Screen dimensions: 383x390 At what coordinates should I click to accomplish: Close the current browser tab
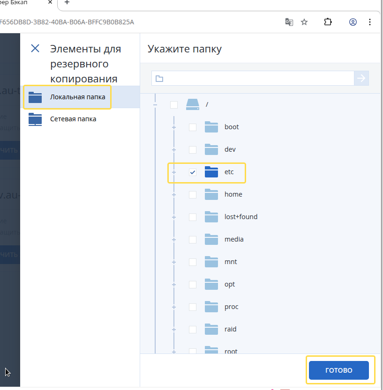pyautogui.click(x=50, y=2)
